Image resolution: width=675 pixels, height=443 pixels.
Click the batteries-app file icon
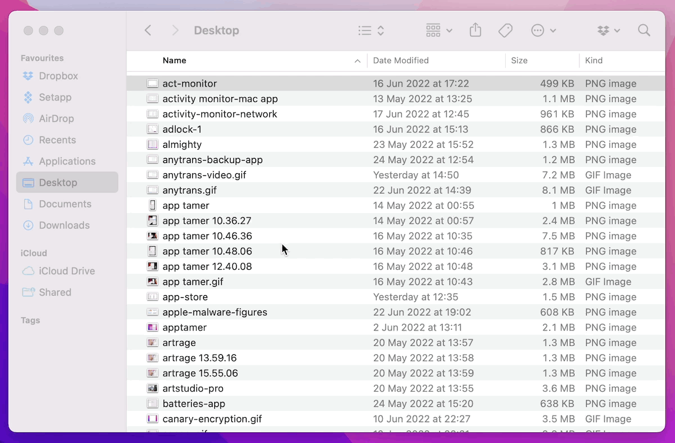point(152,404)
